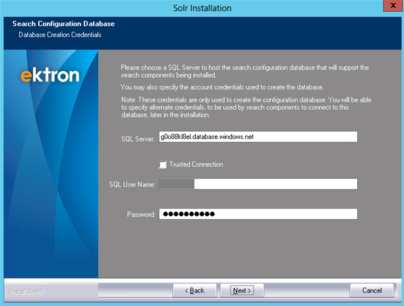Viewport: 404px width, 306px height.
Task: Click the 'SQL User Name:' label
Action: click(x=132, y=184)
